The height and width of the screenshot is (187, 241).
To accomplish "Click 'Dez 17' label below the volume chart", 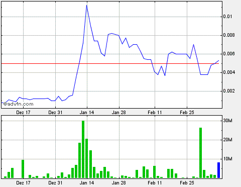I will click(23, 183).
